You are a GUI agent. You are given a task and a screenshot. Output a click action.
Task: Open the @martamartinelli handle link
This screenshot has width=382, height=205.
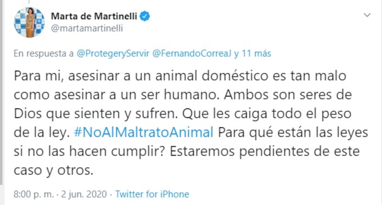point(87,28)
